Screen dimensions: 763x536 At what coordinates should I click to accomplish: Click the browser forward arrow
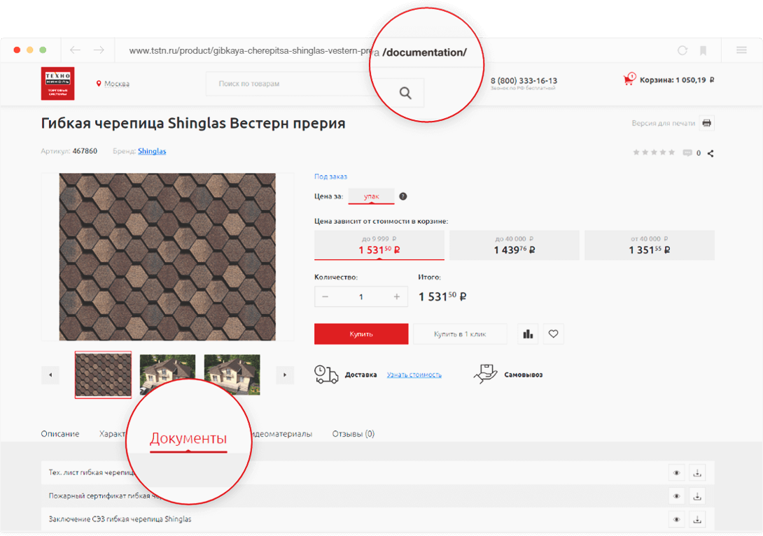pyautogui.click(x=99, y=50)
